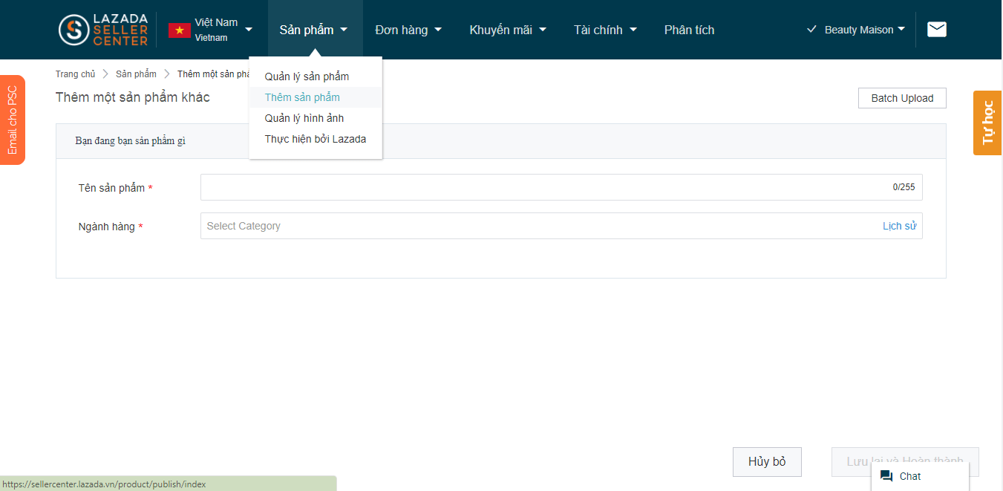Screen dimensions: 1003x491
Task: Open the Tài chính dropdown
Action: [605, 30]
